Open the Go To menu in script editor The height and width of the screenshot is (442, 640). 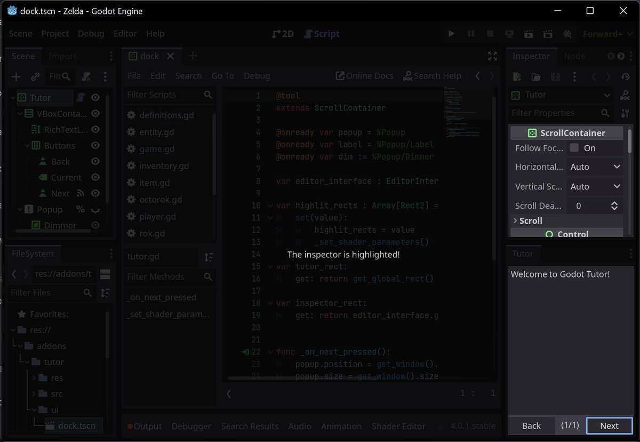pyautogui.click(x=222, y=76)
